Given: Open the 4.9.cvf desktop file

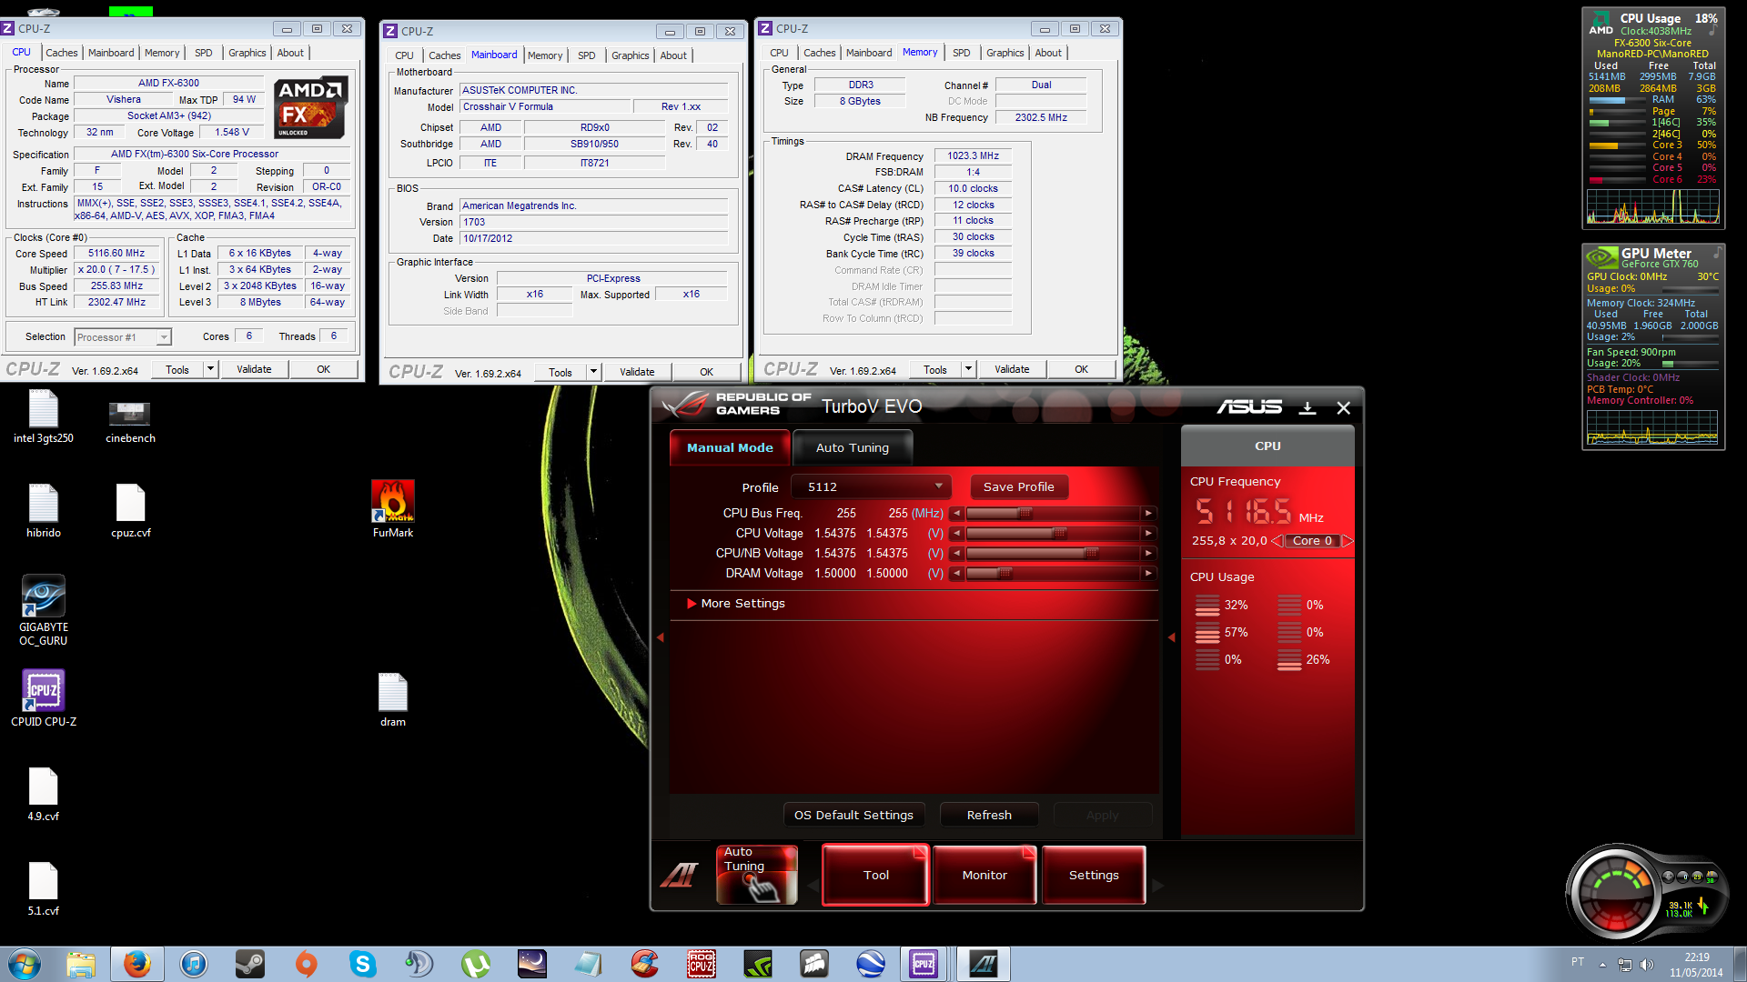Looking at the screenshot, I should (x=43, y=795).
